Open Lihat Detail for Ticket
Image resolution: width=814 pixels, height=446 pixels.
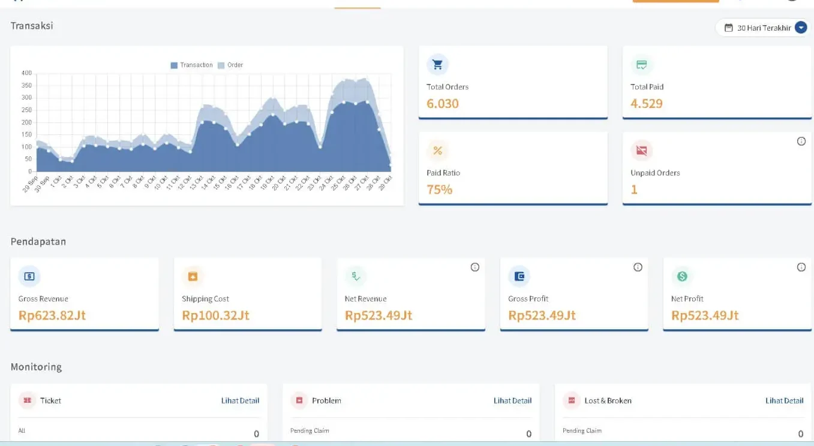click(x=240, y=400)
